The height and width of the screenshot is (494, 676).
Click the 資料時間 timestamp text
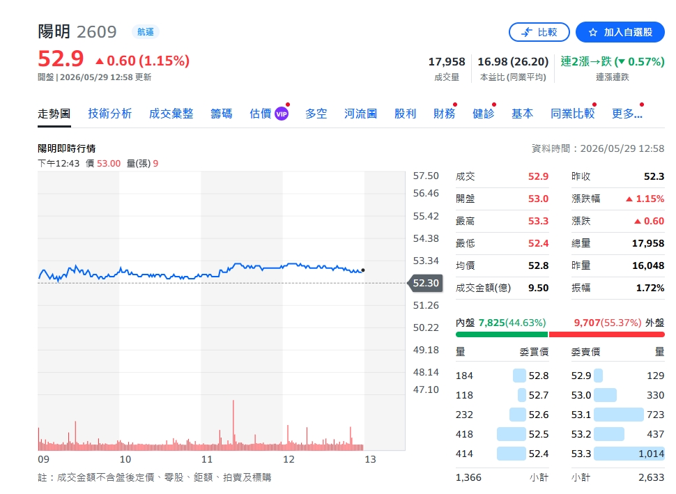coord(598,148)
